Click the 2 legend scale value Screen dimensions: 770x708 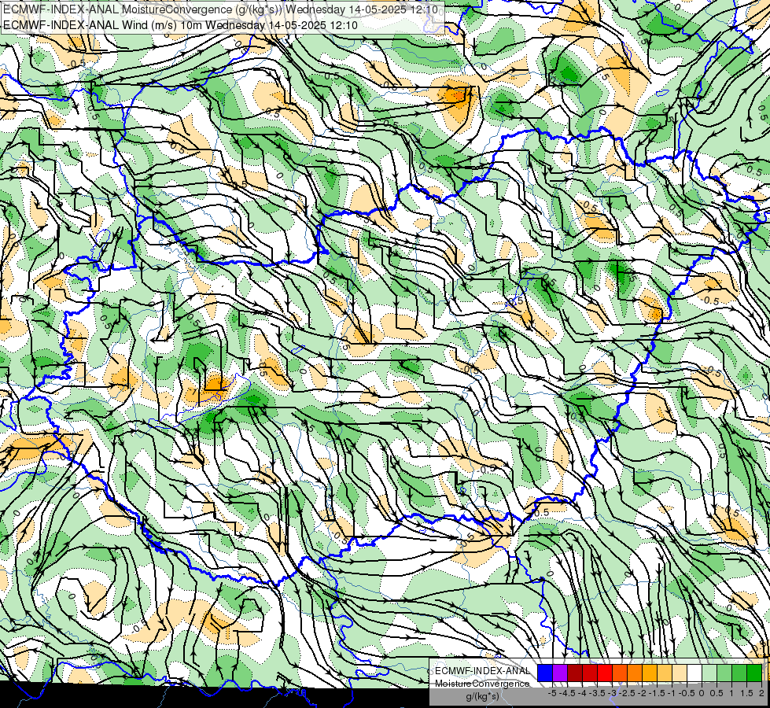[762, 693]
